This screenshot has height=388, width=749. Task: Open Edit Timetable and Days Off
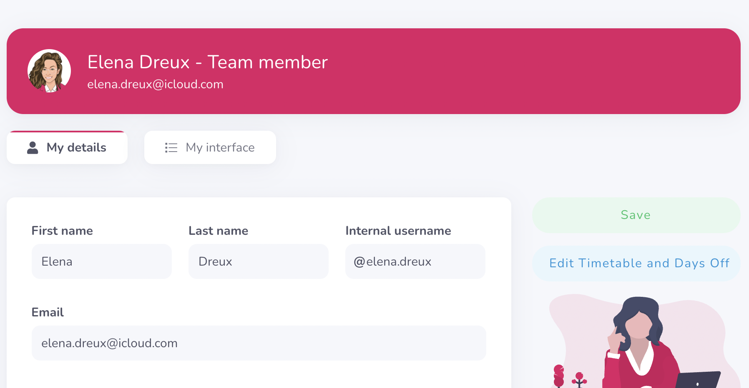coord(636,263)
